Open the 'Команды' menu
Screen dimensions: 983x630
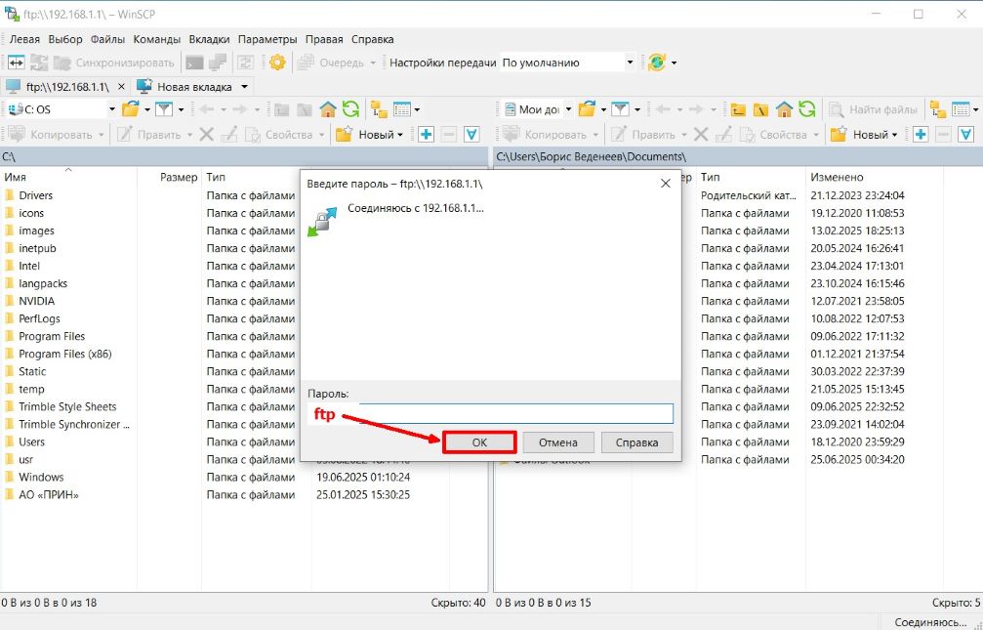pos(156,39)
